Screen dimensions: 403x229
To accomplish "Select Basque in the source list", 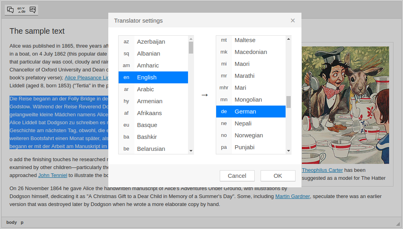I will coord(153,125).
